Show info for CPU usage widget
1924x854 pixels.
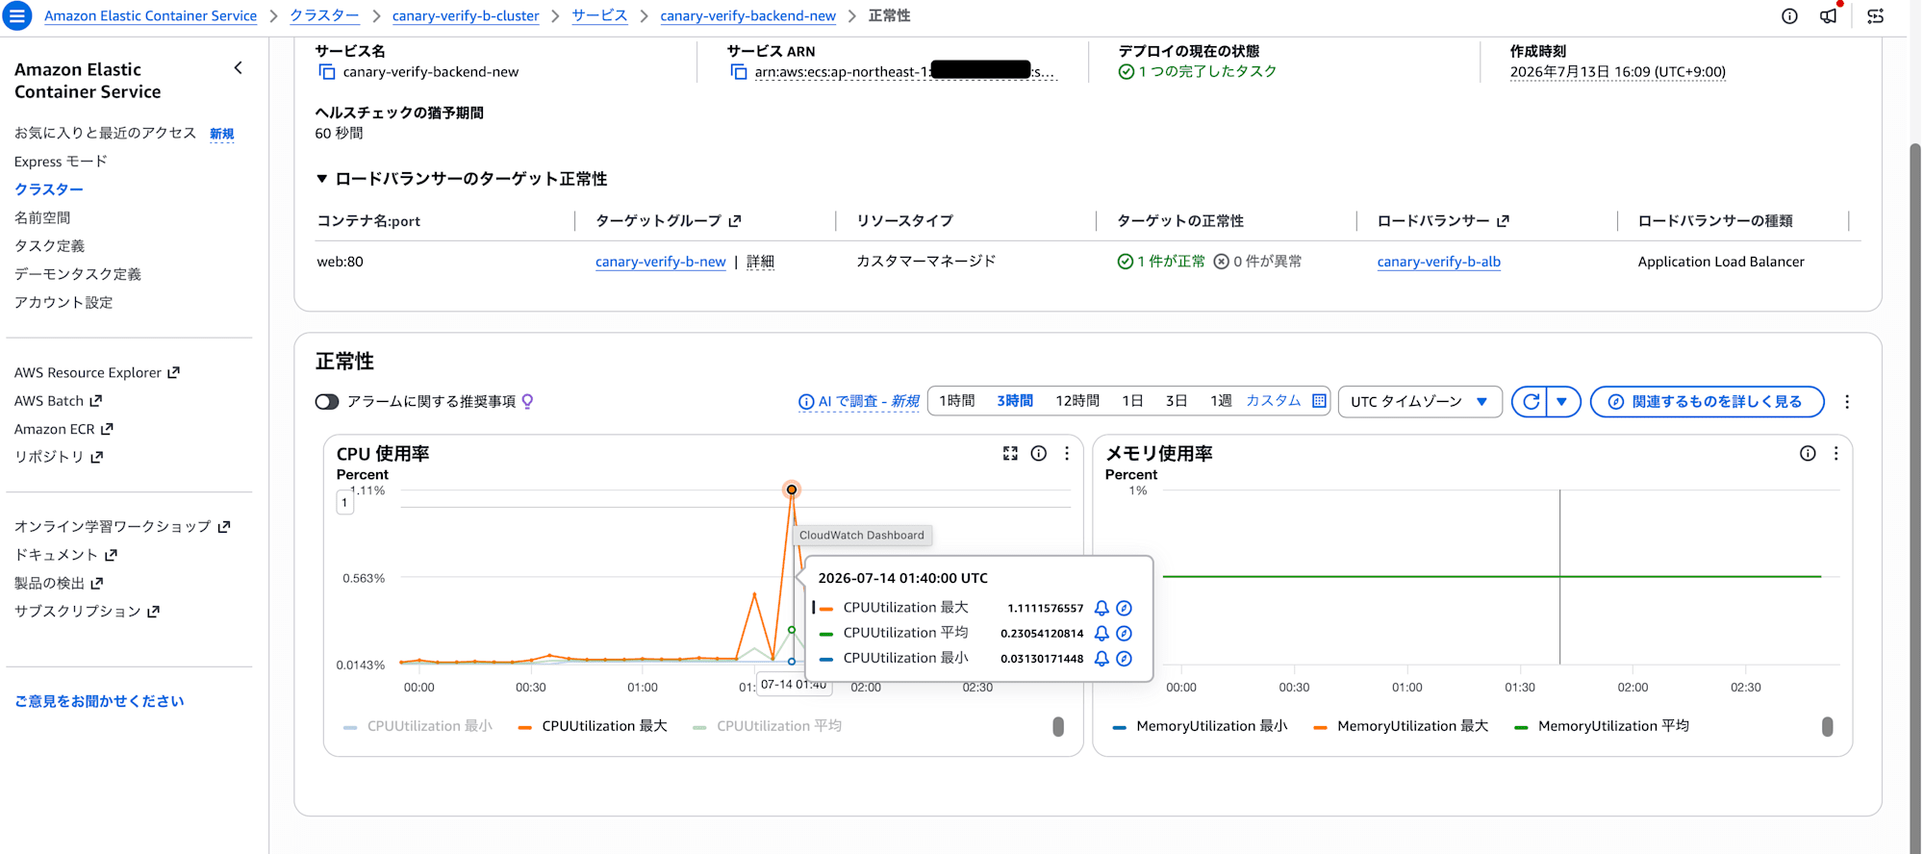[1039, 453]
